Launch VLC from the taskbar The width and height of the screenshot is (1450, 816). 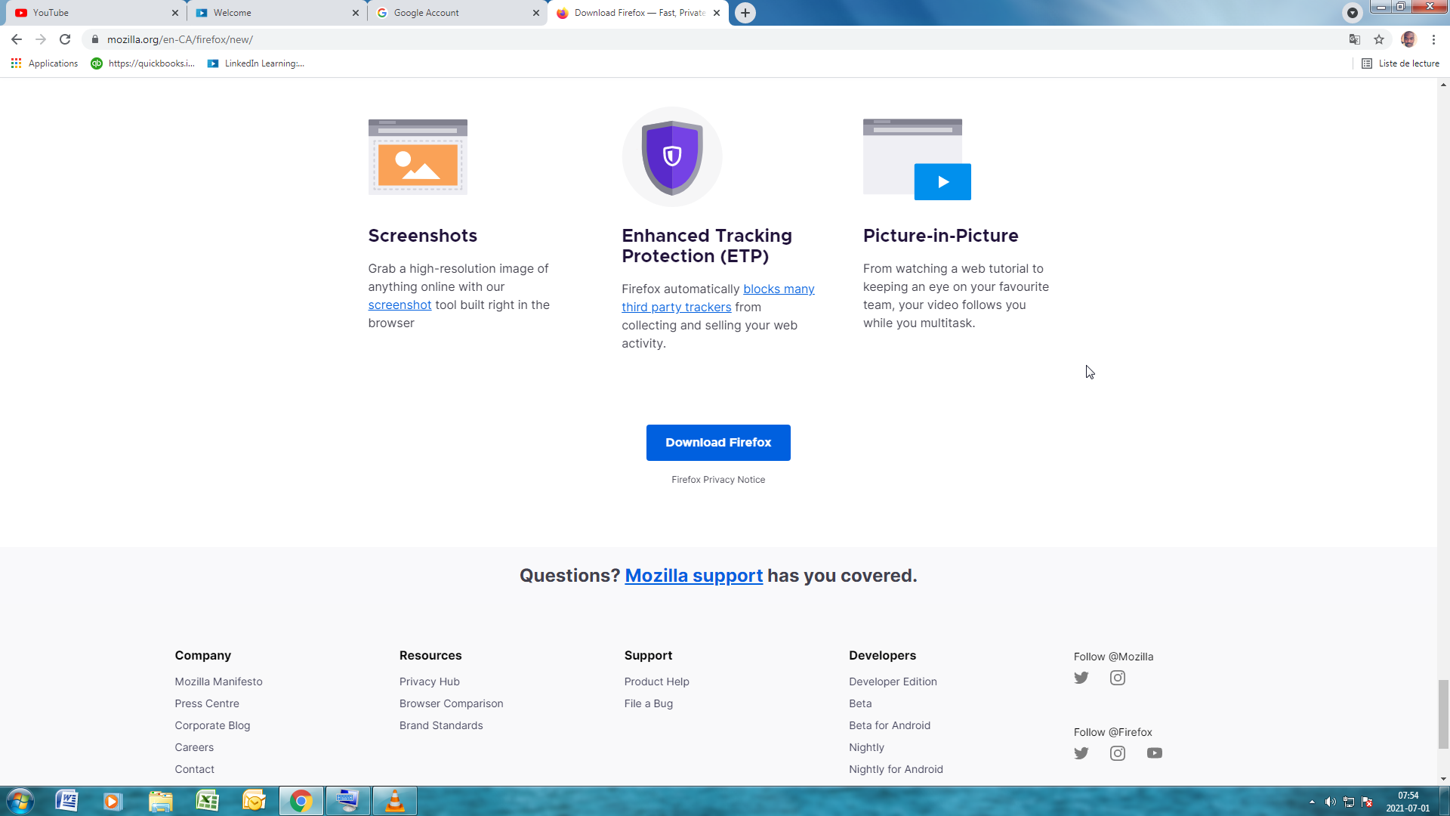point(394,801)
